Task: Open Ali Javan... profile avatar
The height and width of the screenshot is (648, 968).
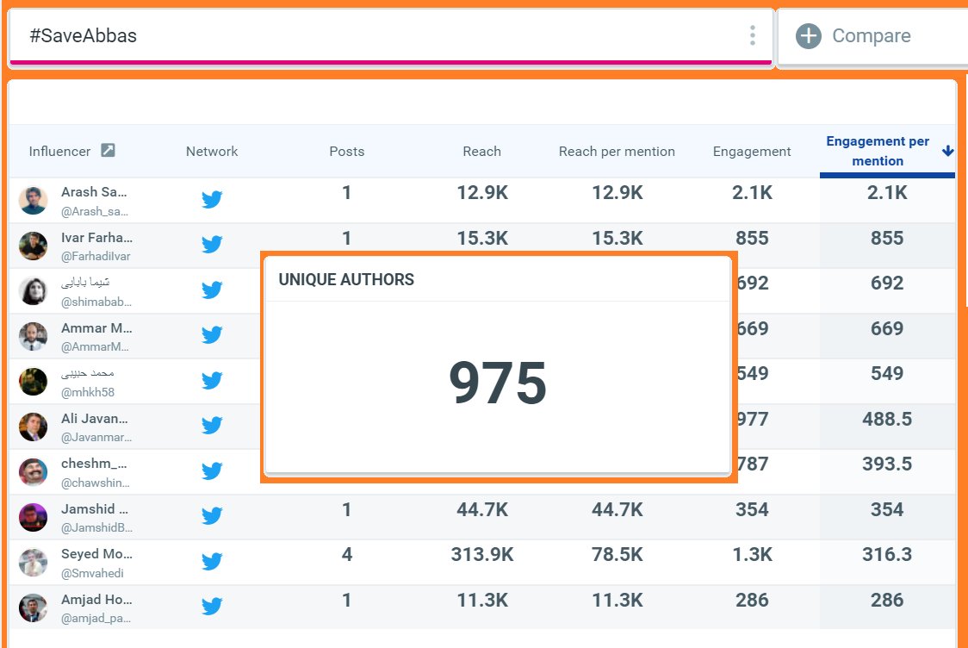Action: (34, 427)
